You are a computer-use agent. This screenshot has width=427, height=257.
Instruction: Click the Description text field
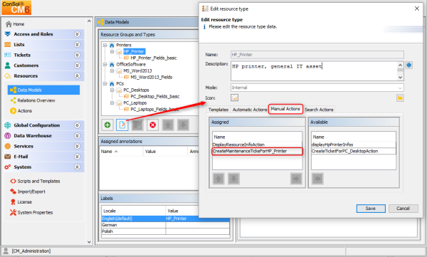click(x=315, y=71)
